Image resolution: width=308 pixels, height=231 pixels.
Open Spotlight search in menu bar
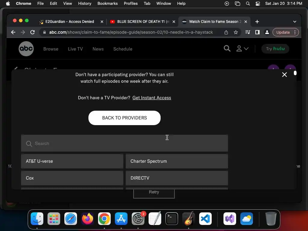pos(248,4)
